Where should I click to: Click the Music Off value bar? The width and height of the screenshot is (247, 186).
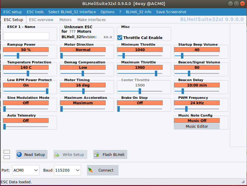click(x=197, y=120)
